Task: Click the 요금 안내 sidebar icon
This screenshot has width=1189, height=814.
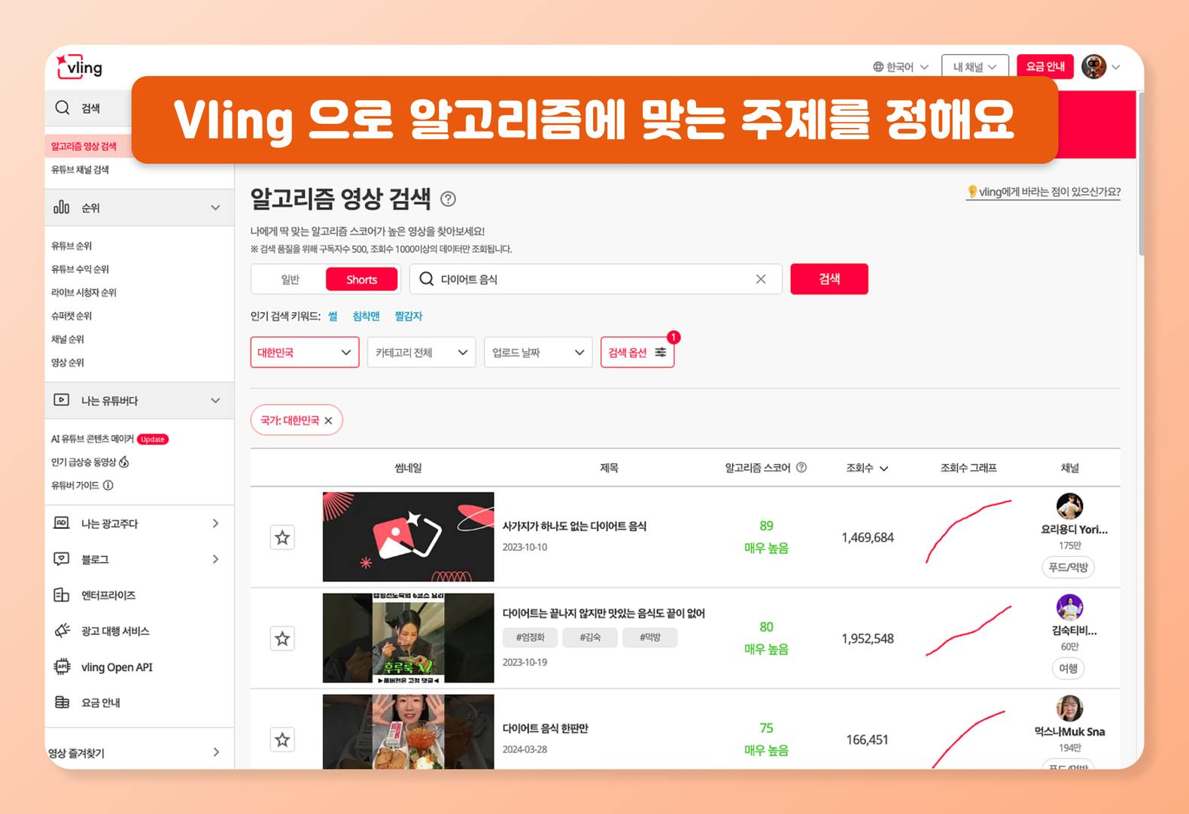Action: click(x=62, y=702)
